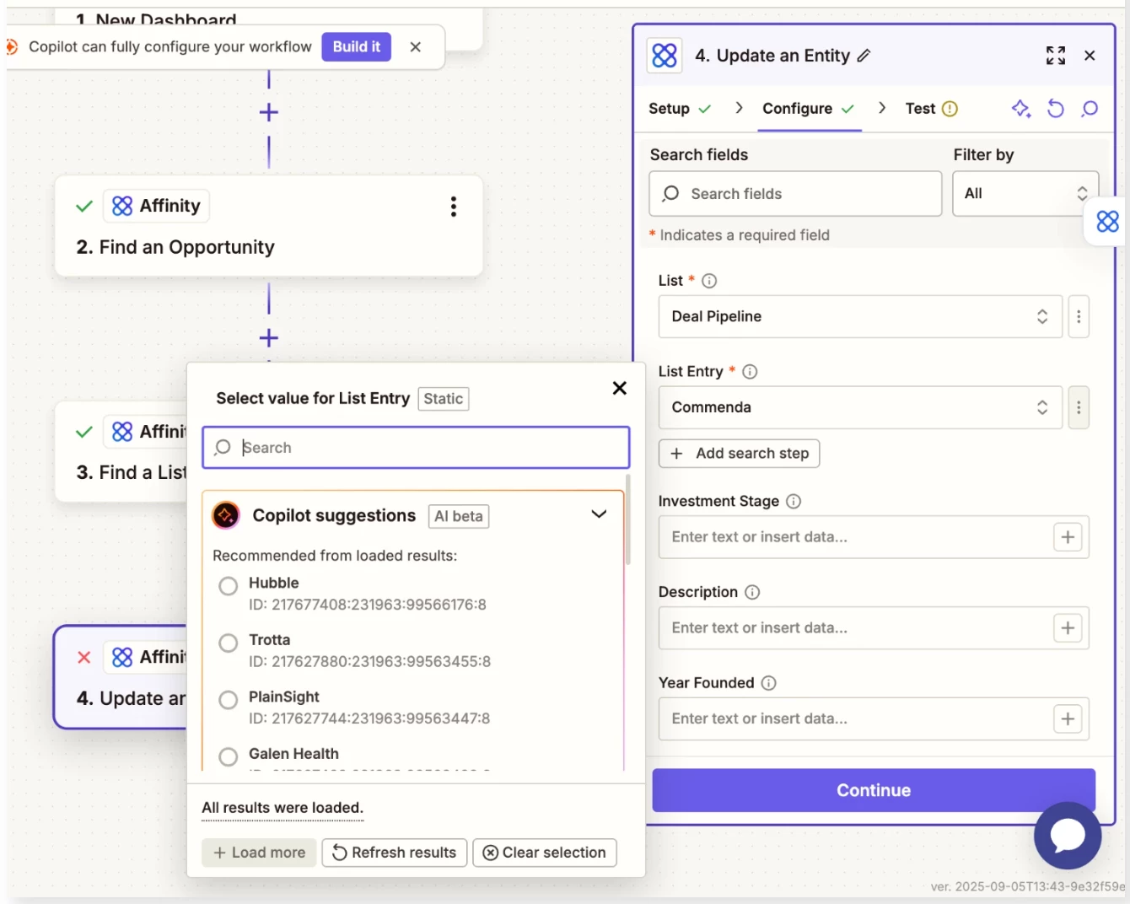Click the undo/refresh fields arrow icon
The width and height of the screenshot is (1130, 904).
tap(1056, 109)
